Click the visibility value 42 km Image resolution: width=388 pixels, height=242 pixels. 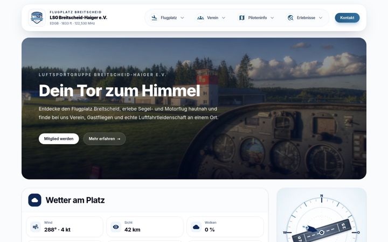pyautogui.click(x=133, y=230)
